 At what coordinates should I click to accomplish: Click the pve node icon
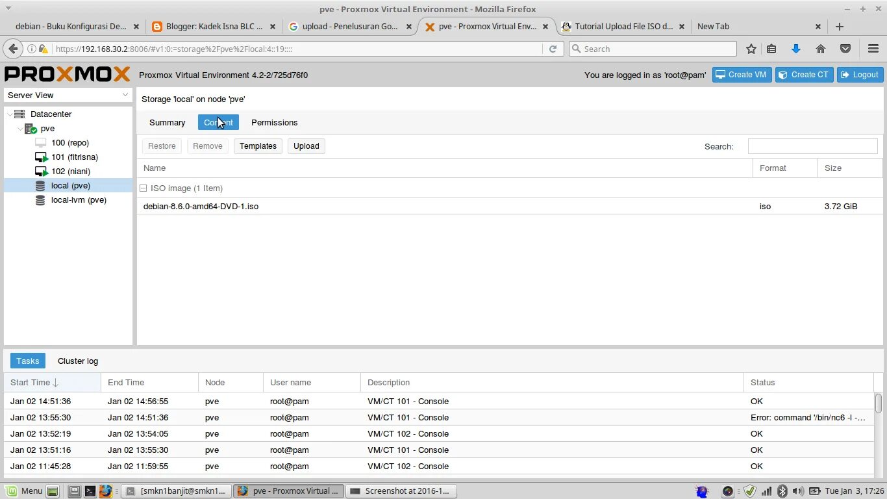[31, 129]
